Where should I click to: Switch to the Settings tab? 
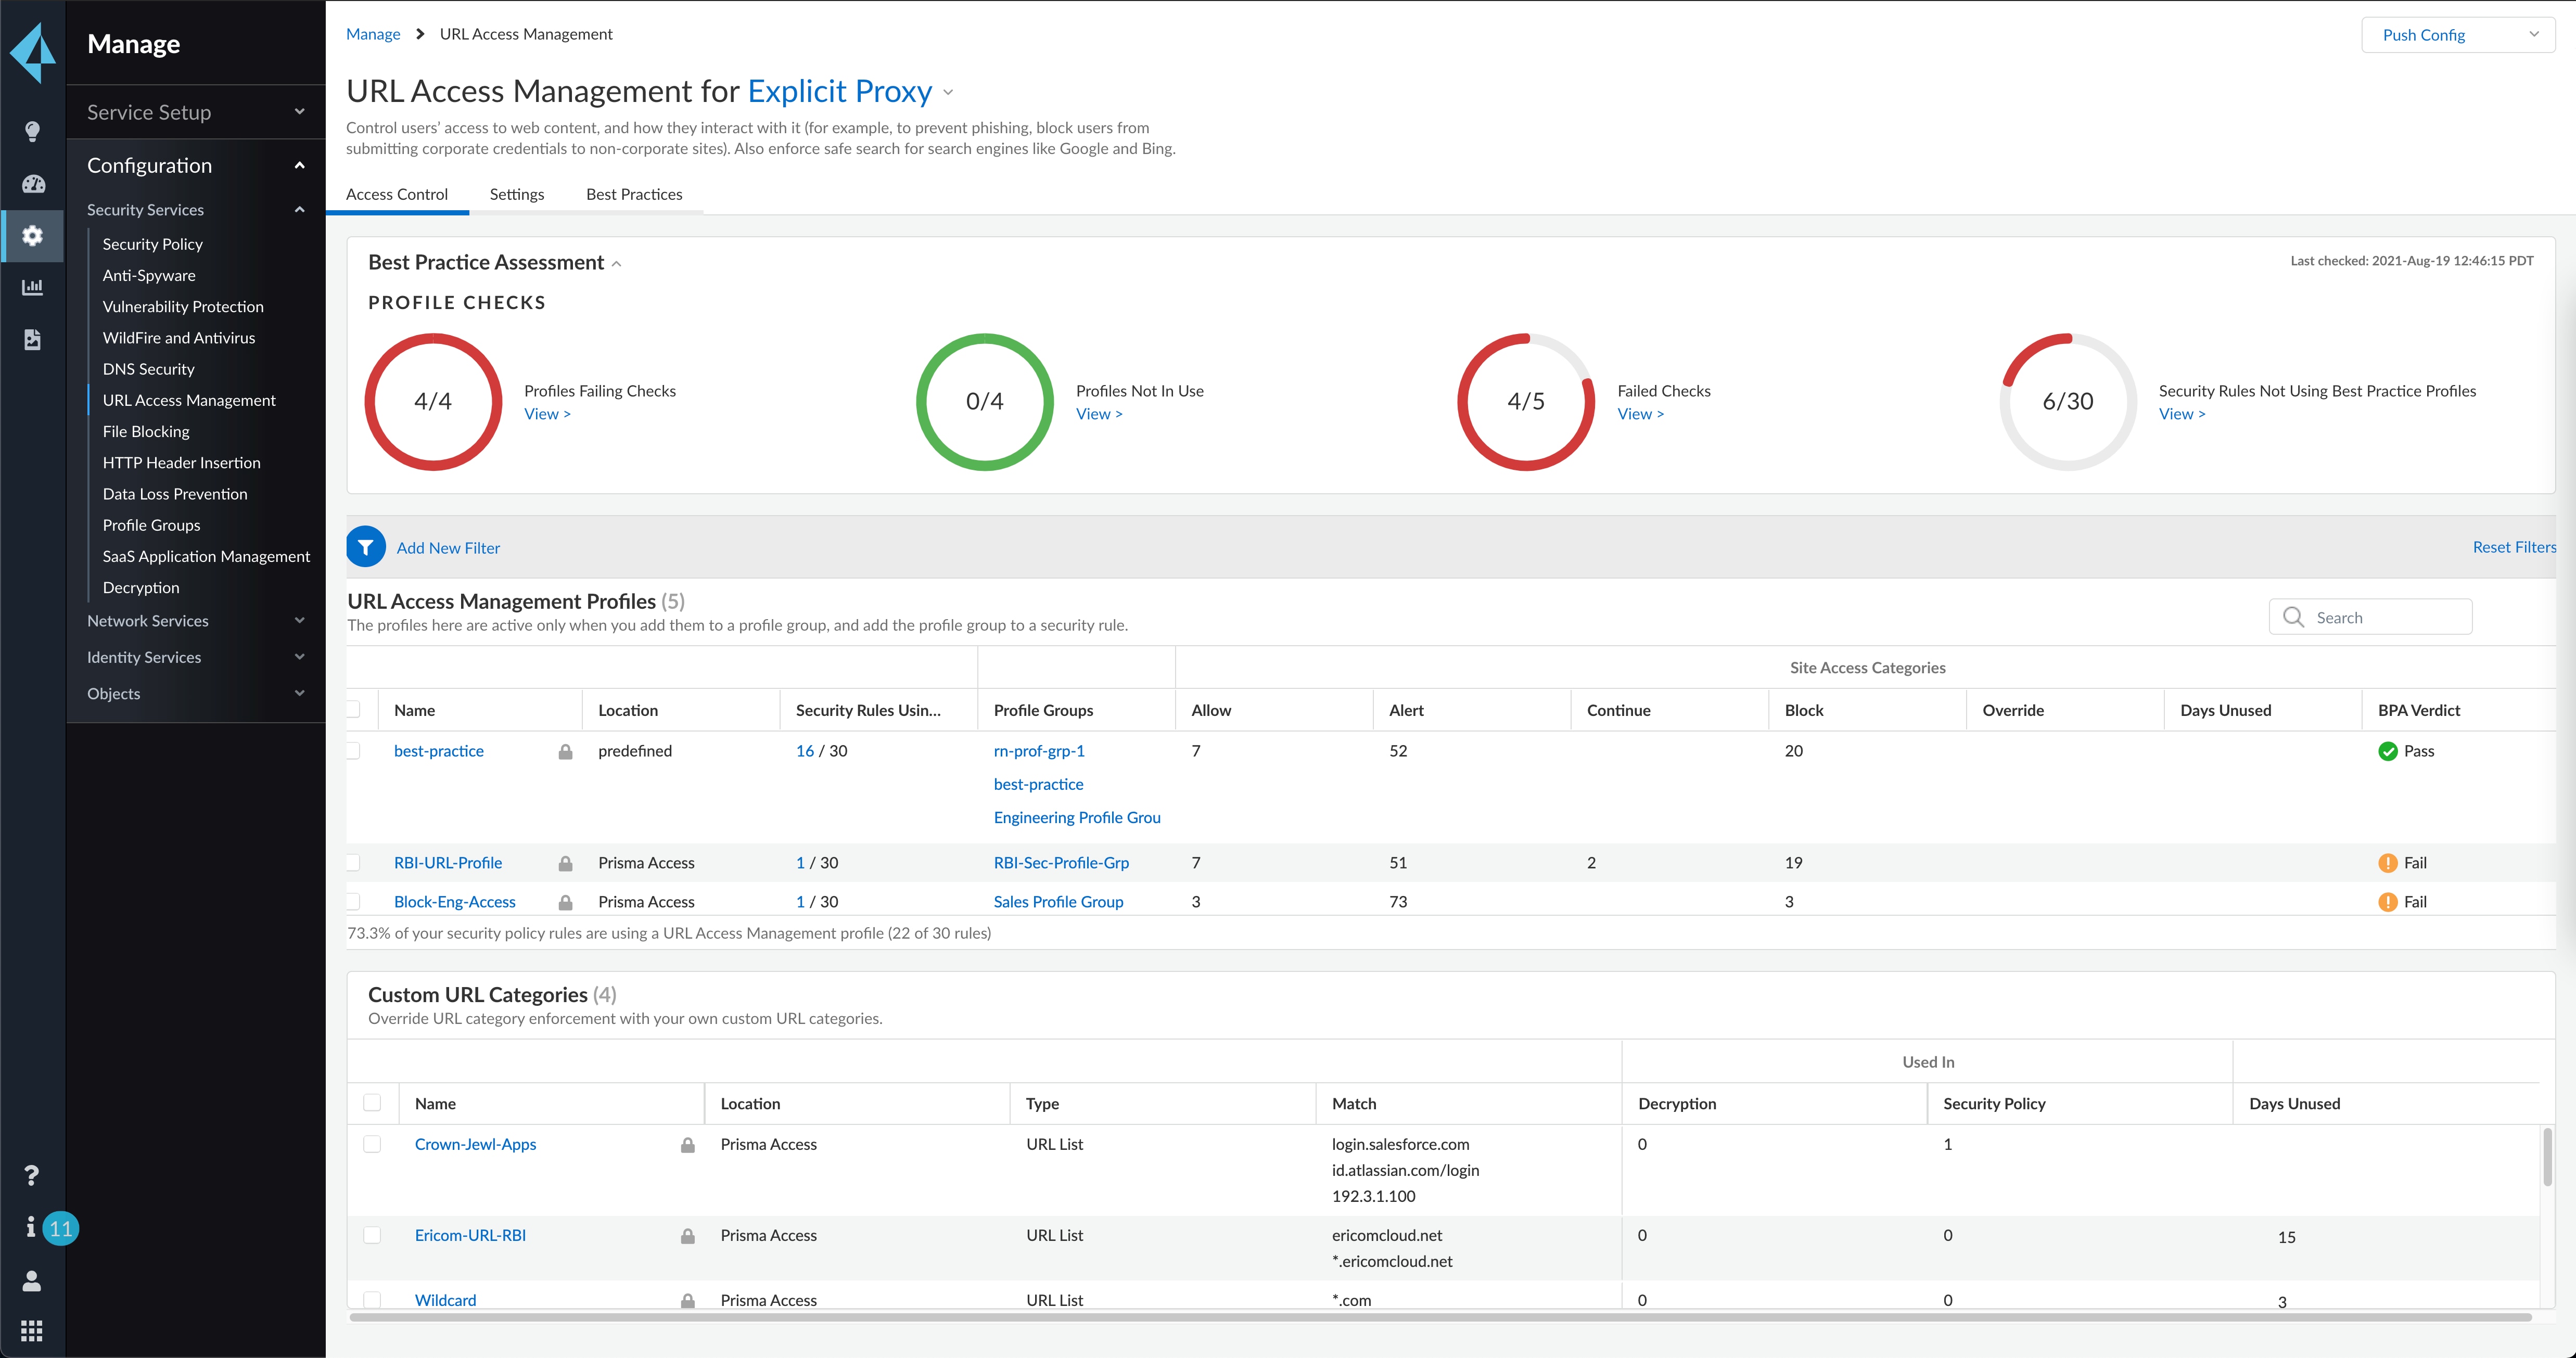(516, 194)
